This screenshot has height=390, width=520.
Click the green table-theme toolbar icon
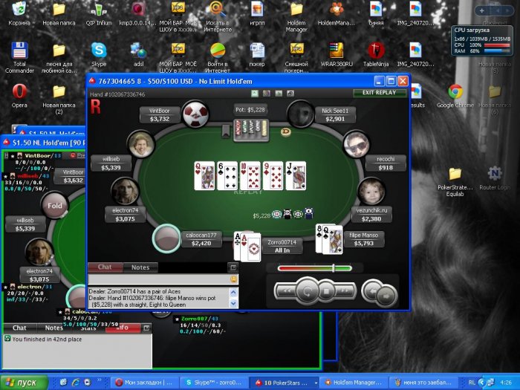(x=254, y=94)
